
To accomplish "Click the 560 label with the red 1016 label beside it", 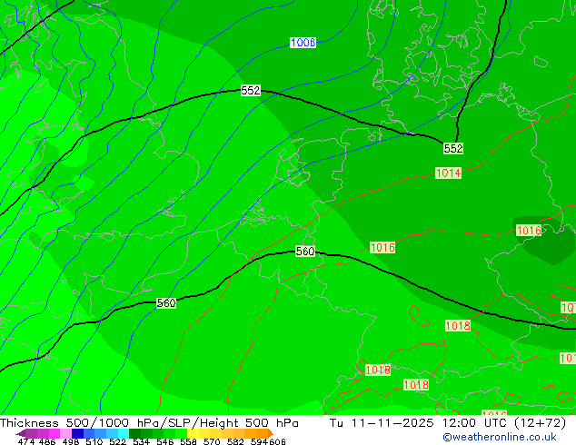I will click(x=305, y=252).
